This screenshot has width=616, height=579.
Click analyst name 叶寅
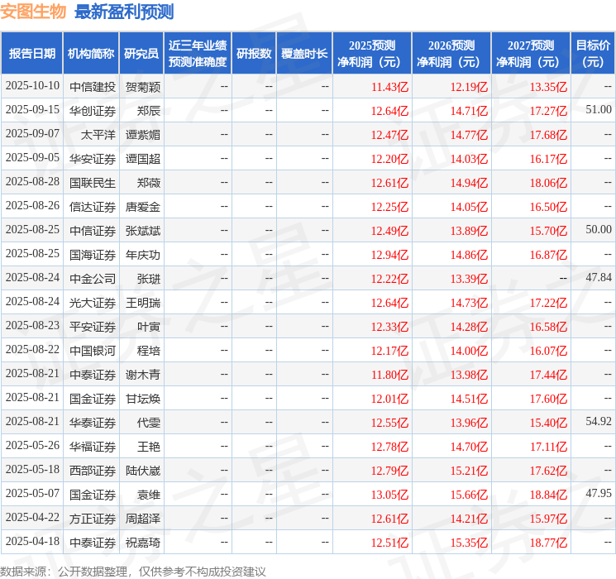149,327
